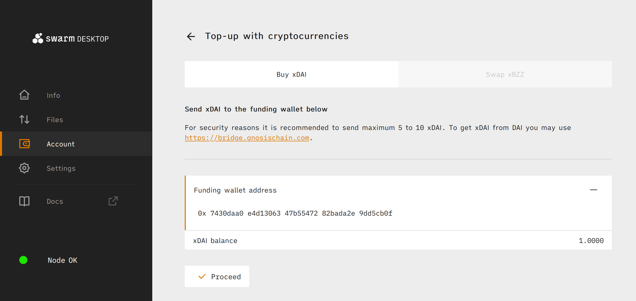The width and height of the screenshot is (636, 301).
Task: Click the Swarm Desktop logo
Action: 71,39
